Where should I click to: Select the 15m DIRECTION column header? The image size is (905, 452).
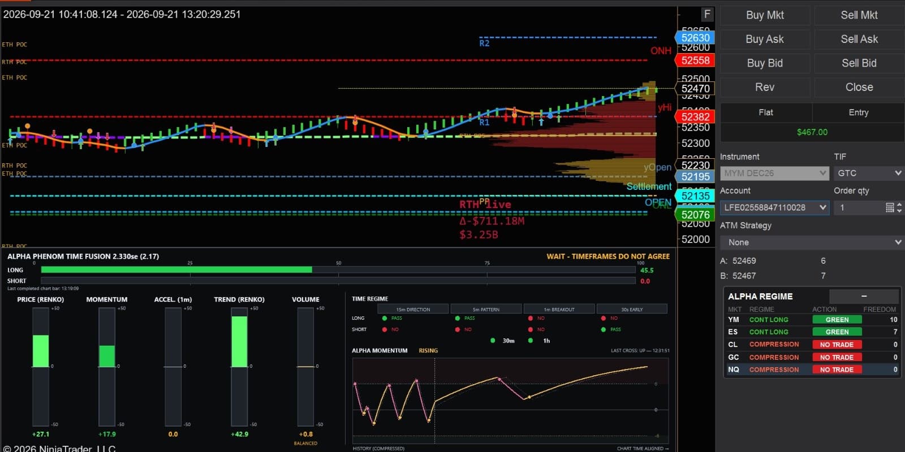413,309
